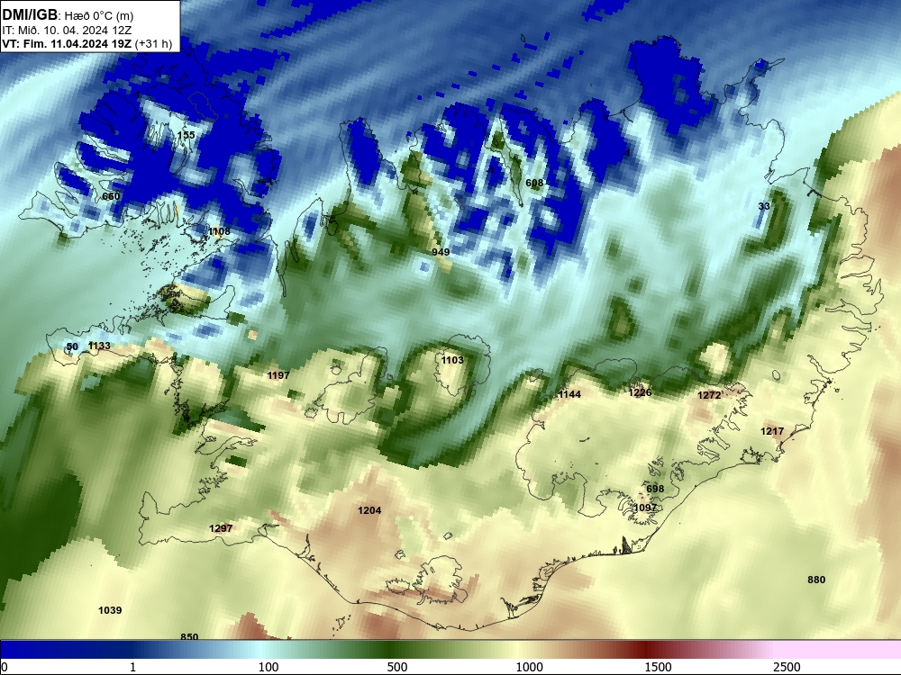Click the colour scale label 2500
Image resolution: width=901 pixels, height=675 pixels.
[787, 667]
